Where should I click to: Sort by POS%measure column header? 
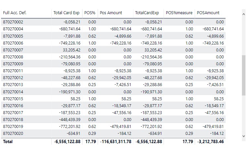click(x=179, y=13)
